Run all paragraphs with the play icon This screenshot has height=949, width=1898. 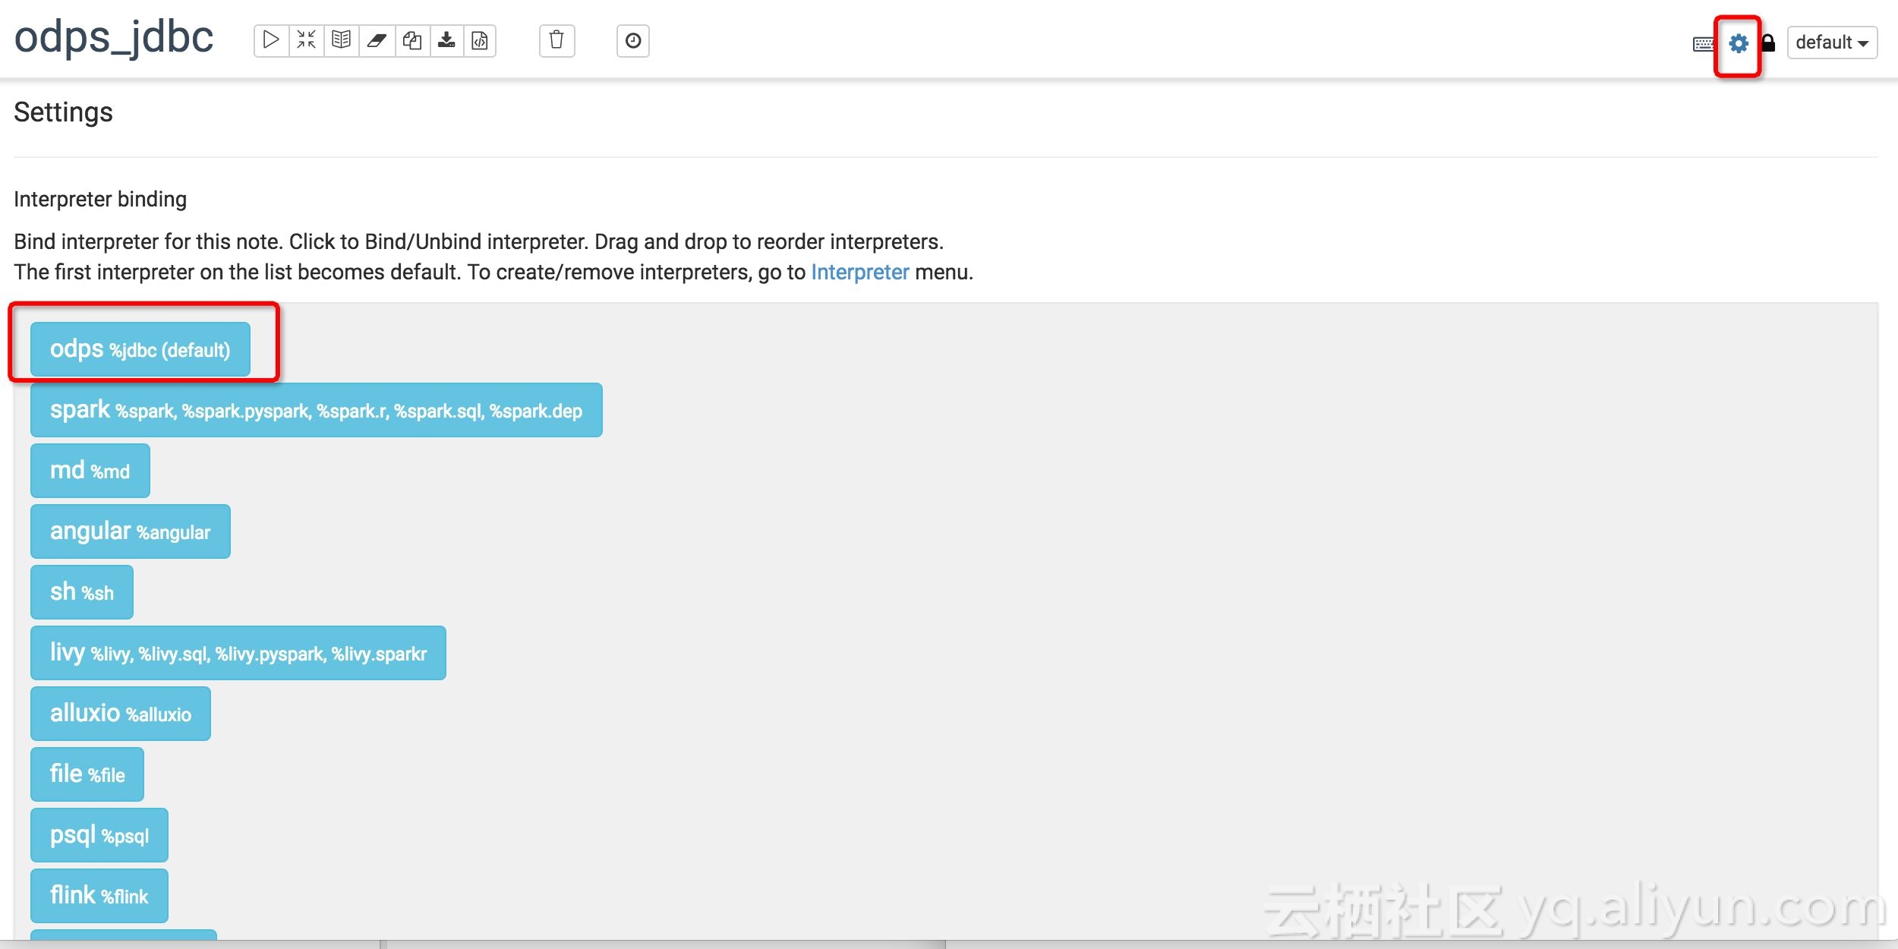pos(271,40)
